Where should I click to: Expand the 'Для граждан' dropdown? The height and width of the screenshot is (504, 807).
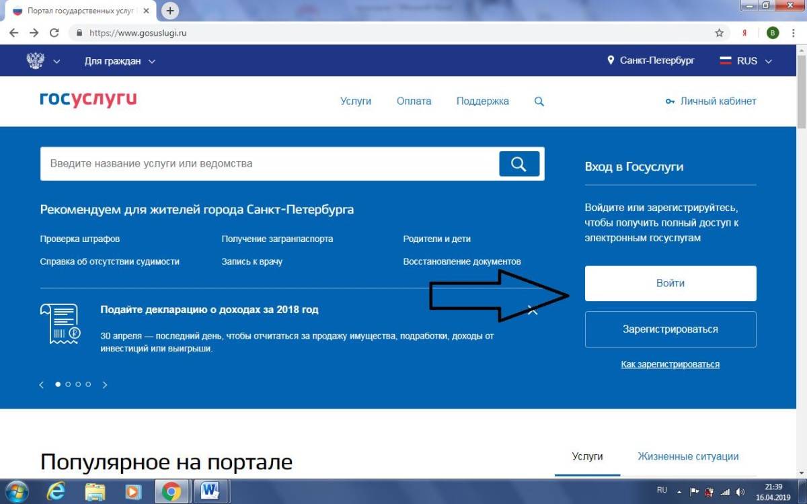point(120,61)
